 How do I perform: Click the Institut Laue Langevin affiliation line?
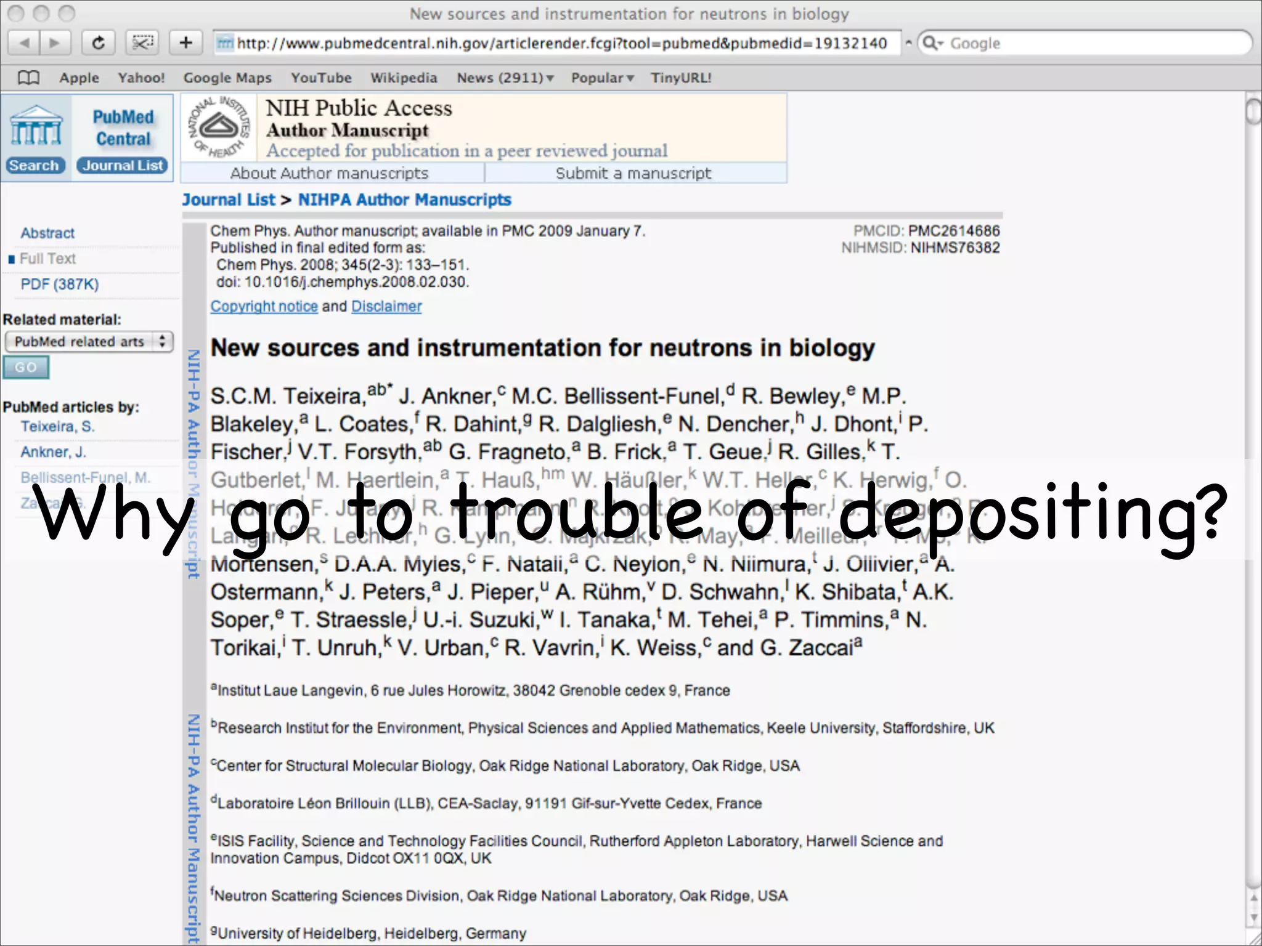(x=470, y=690)
